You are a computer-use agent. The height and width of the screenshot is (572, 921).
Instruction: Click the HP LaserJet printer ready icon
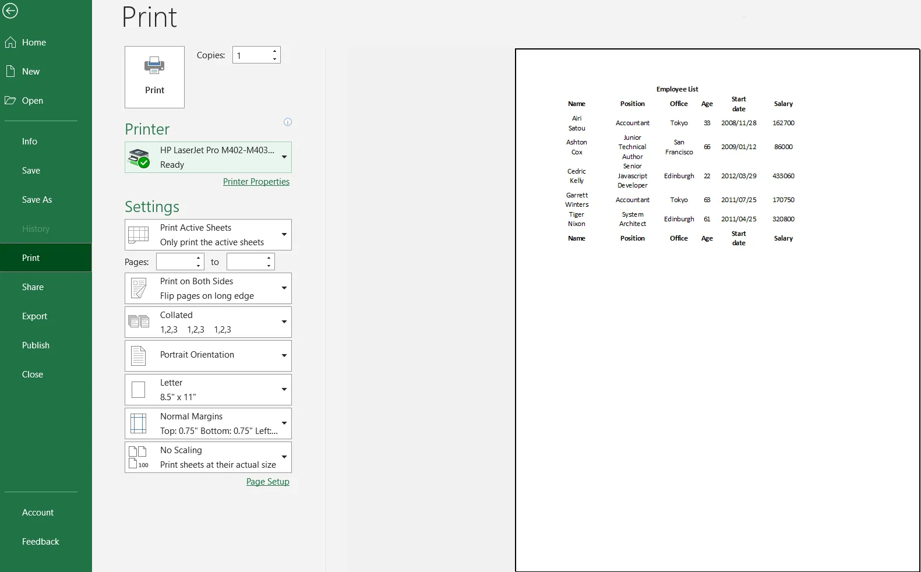coord(139,158)
